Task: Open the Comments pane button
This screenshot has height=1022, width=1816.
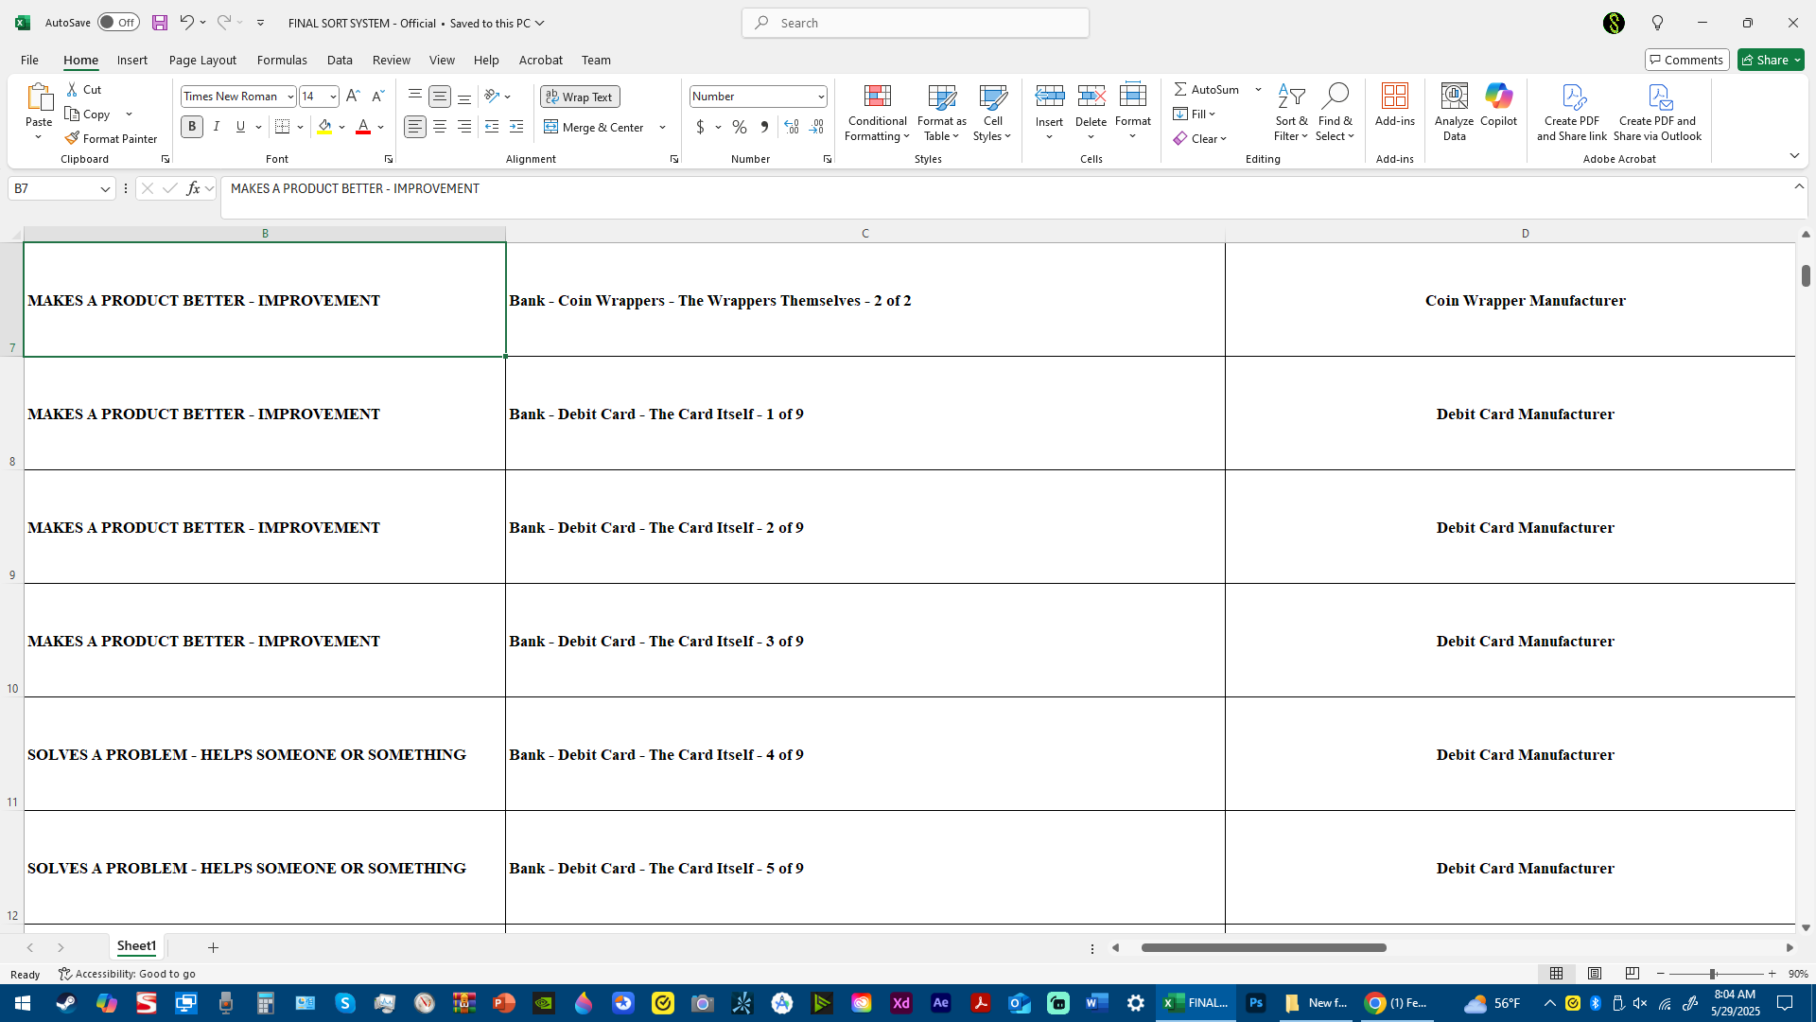Action: pyautogui.click(x=1685, y=60)
